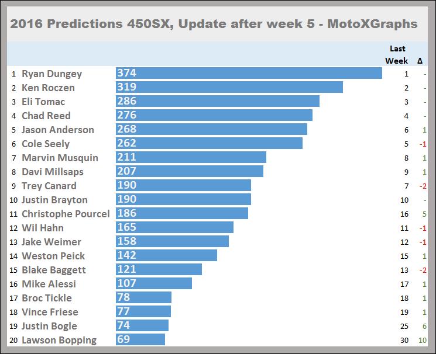Select the Christophe Pourcel rider name
Image resolution: width=436 pixels, height=354 pixels.
point(66,214)
